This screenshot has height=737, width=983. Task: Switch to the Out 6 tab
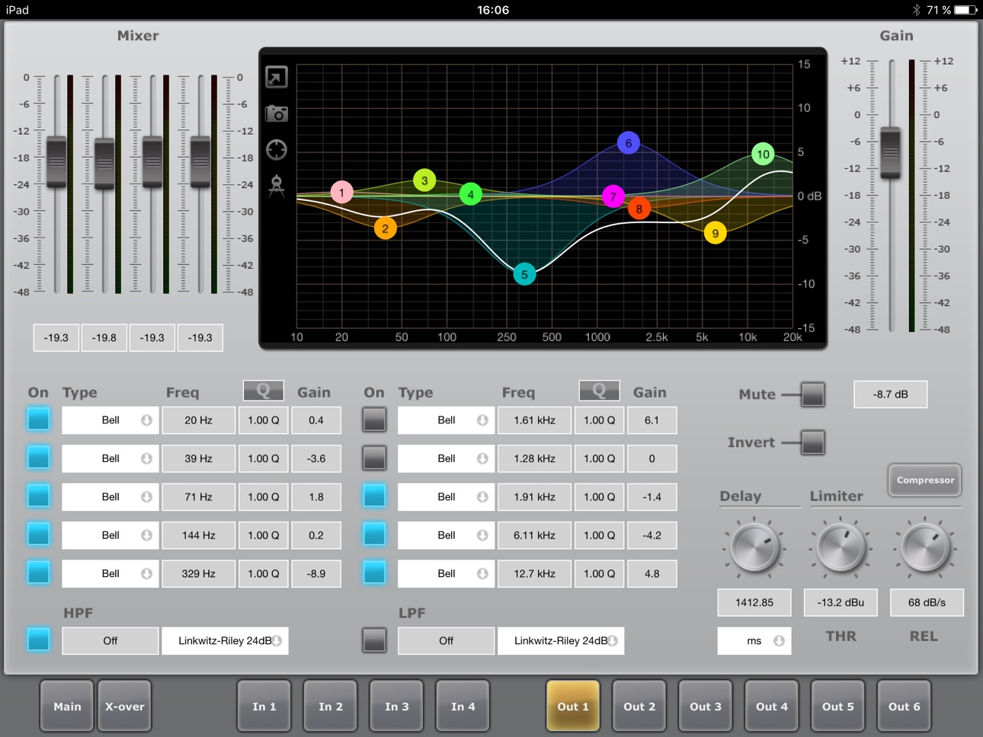tap(905, 707)
